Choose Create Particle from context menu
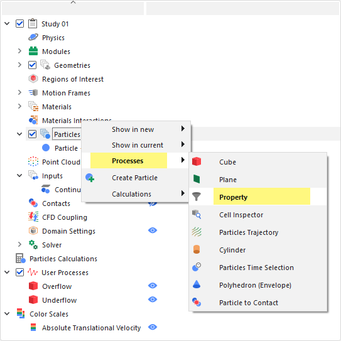The height and width of the screenshot is (341, 341). (x=136, y=178)
